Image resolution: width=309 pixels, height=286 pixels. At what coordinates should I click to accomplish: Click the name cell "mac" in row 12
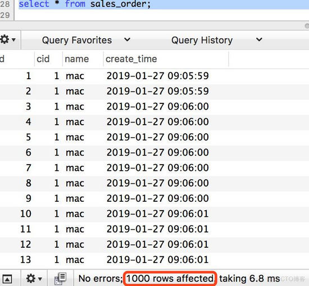[x=75, y=244]
